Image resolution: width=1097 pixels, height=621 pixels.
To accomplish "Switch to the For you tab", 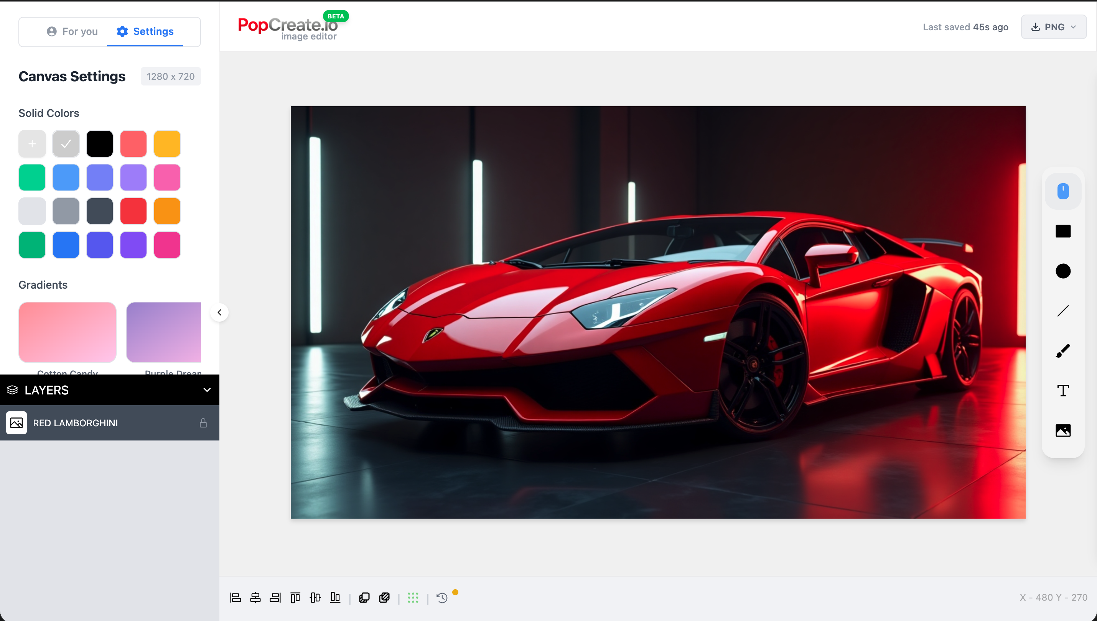I will (x=72, y=31).
